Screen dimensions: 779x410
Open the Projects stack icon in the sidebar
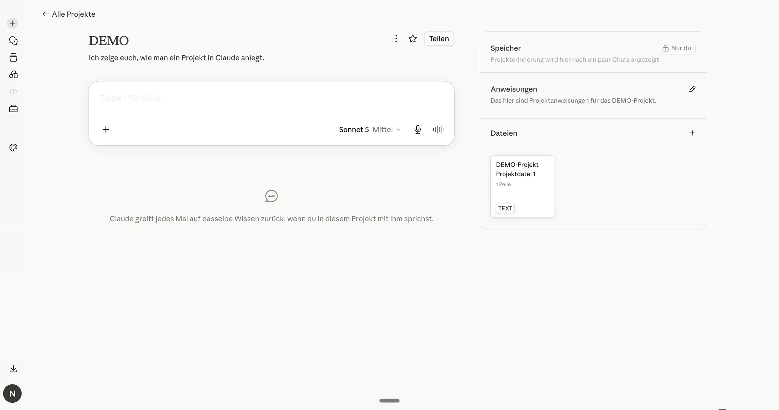(x=13, y=57)
